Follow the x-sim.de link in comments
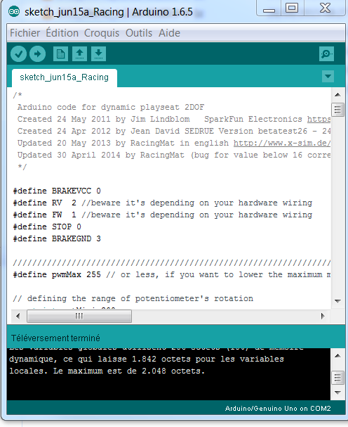This screenshot has height=427, width=348. click(x=282, y=143)
